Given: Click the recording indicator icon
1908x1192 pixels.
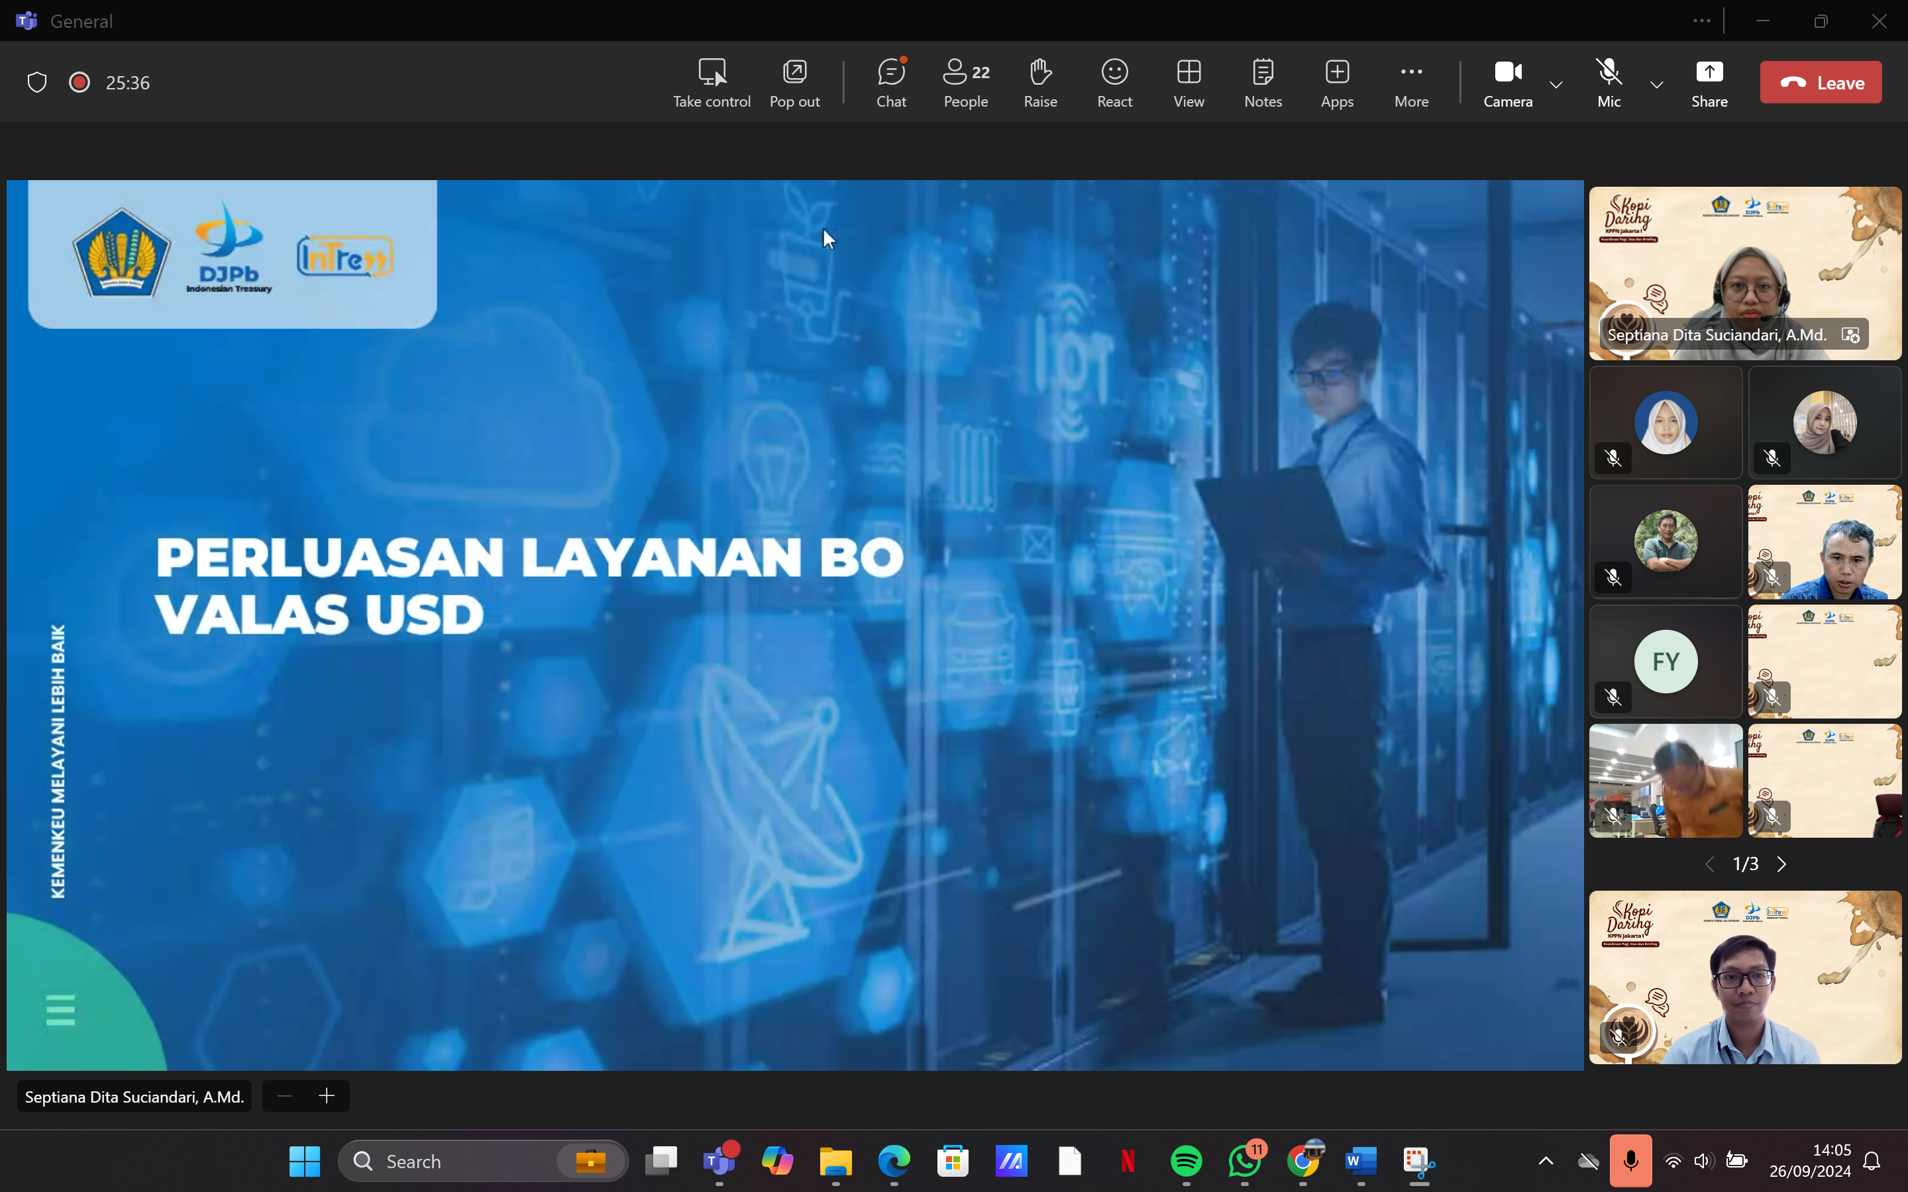Looking at the screenshot, I should (79, 82).
